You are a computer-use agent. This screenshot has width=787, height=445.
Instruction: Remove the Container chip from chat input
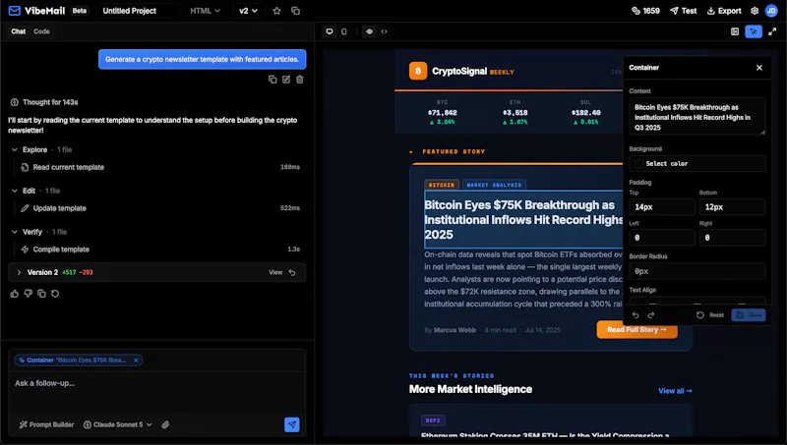tap(136, 361)
